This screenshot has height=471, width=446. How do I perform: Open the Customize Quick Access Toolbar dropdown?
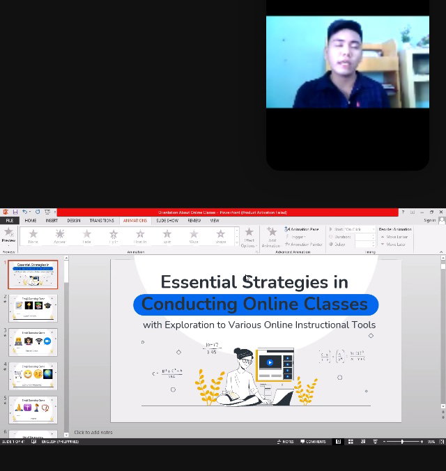coord(55,213)
